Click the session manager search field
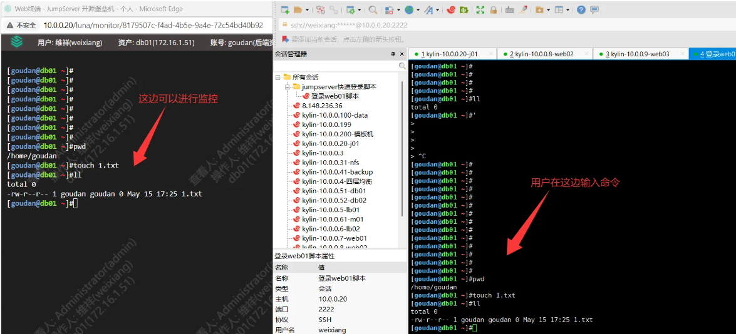Screen dimensions: 736x334 336,66
